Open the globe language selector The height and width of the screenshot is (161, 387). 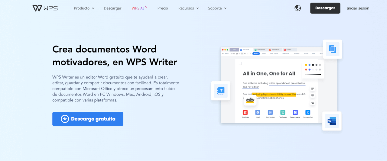click(x=298, y=8)
